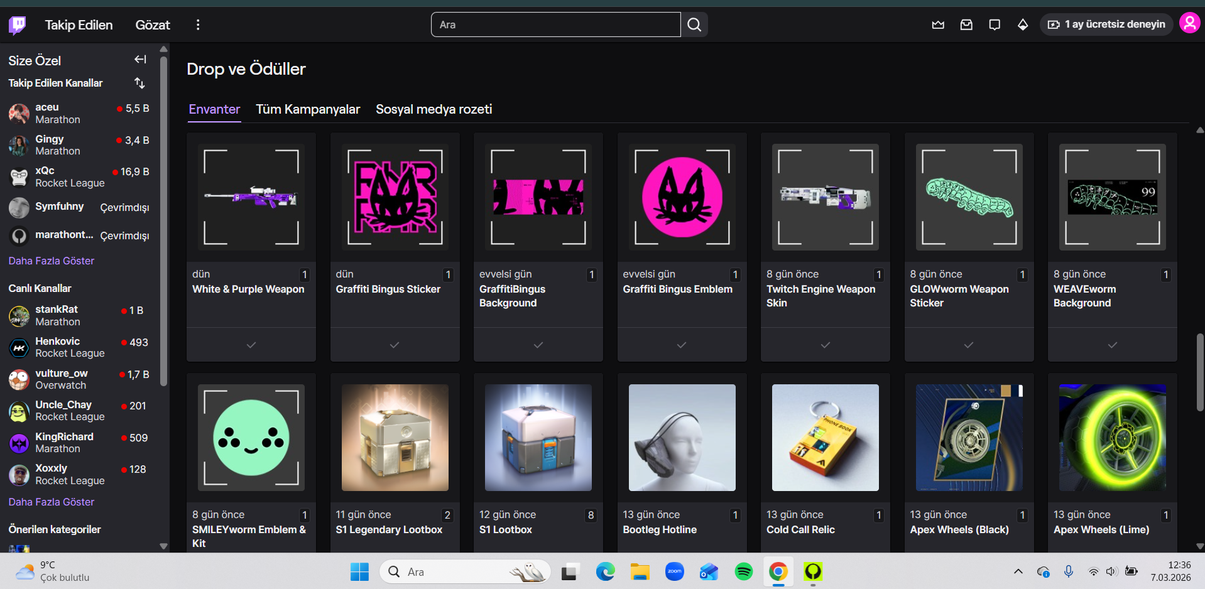The image size is (1205, 589).
Task: Open the notifications inbox icon
Action: (x=966, y=24)
